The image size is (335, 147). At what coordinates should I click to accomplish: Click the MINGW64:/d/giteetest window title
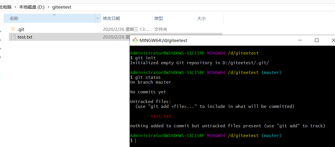click(x=163, y=40)
